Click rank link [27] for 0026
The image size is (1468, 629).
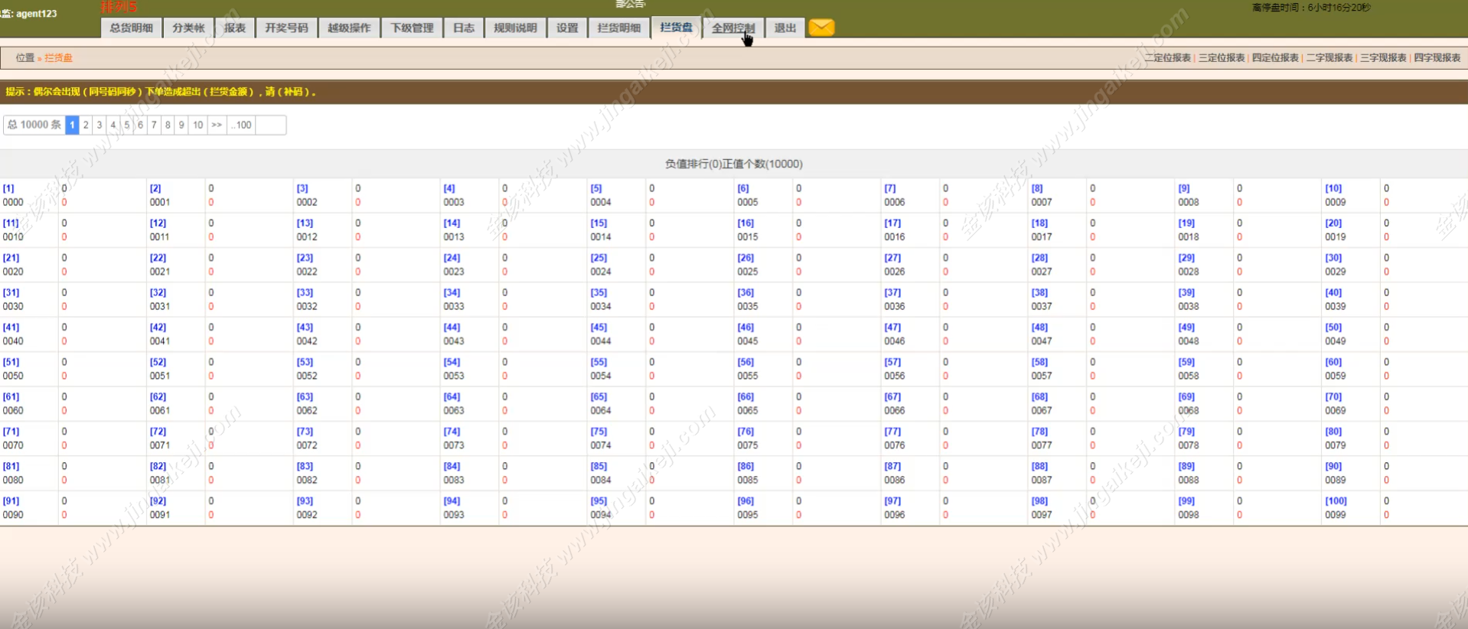[x=892, y=258]
